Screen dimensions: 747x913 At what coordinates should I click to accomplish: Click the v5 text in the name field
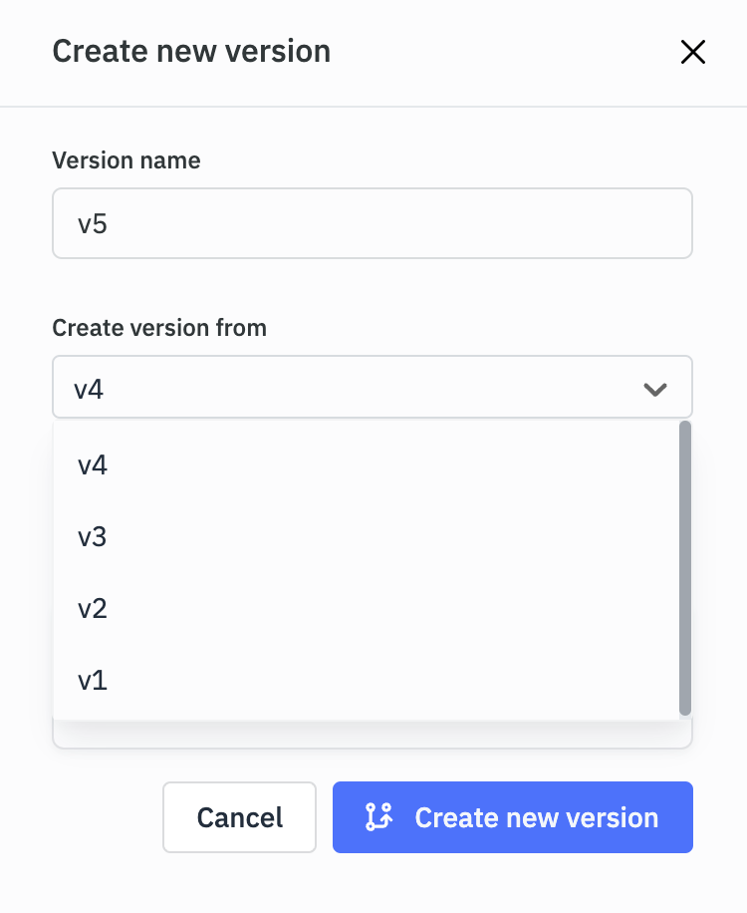93,224
